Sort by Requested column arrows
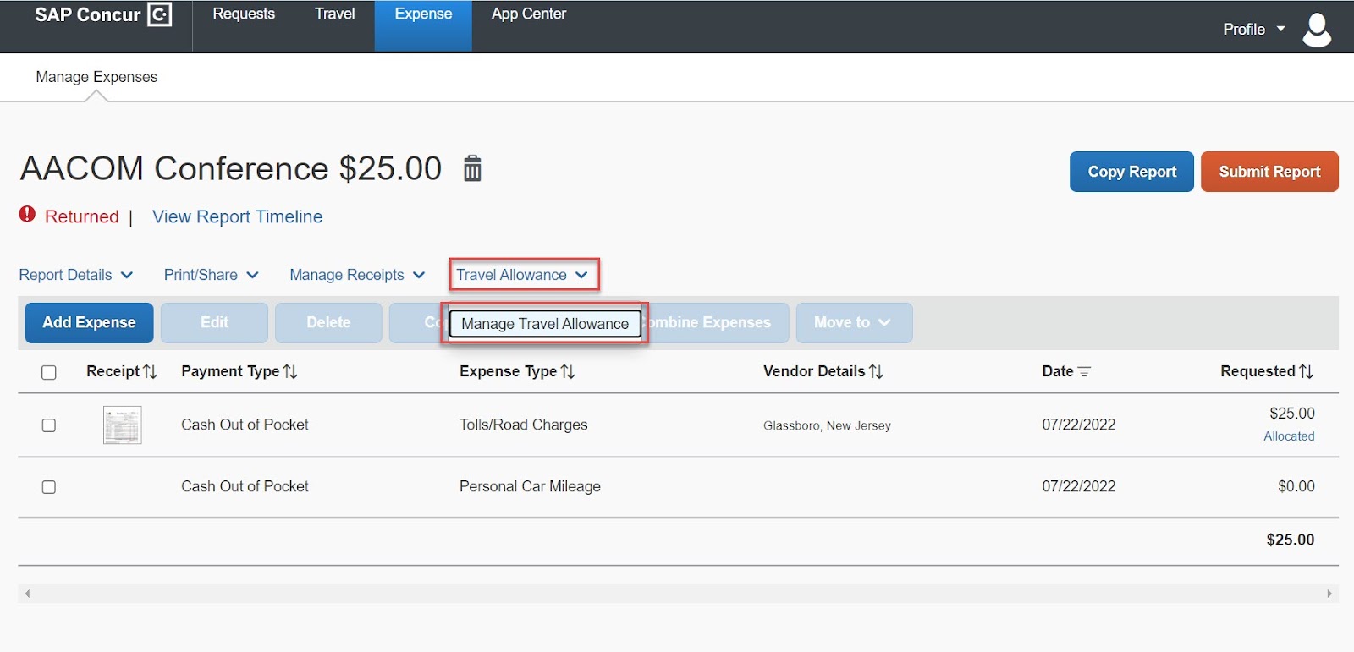Viewport: 1354px width, 652px height. 1306,371
